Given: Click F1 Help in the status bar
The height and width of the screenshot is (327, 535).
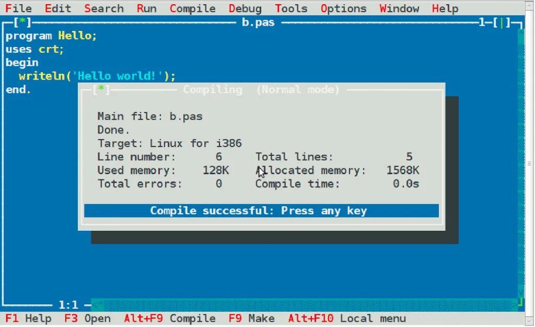Looking at the screenshot, I should click(28, 319).
